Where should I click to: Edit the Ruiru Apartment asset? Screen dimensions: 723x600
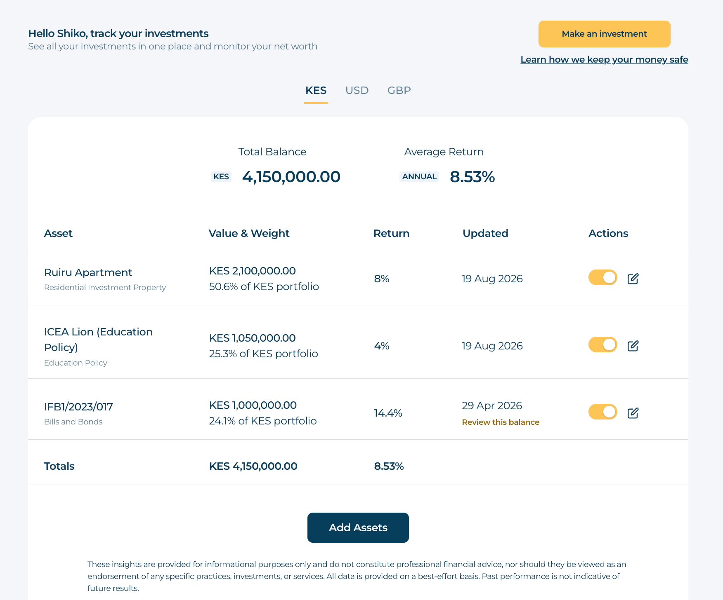(x=633, y=279)
